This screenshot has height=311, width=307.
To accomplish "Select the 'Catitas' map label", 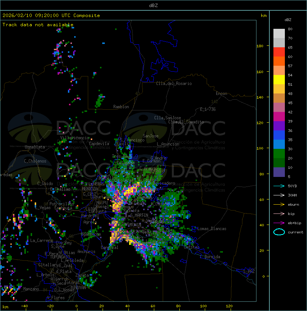I will coord(192,247).
